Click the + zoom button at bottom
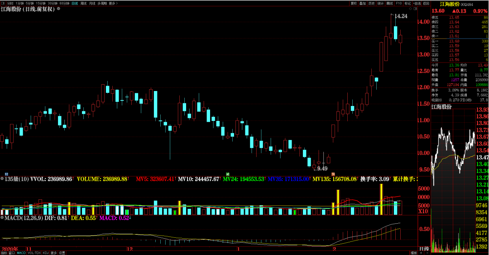Viewport: 489px width, 255px height. (421, 253)
